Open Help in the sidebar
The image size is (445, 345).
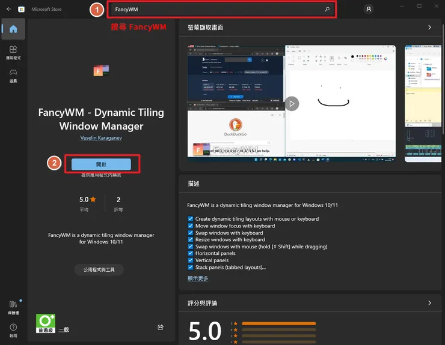13,331
